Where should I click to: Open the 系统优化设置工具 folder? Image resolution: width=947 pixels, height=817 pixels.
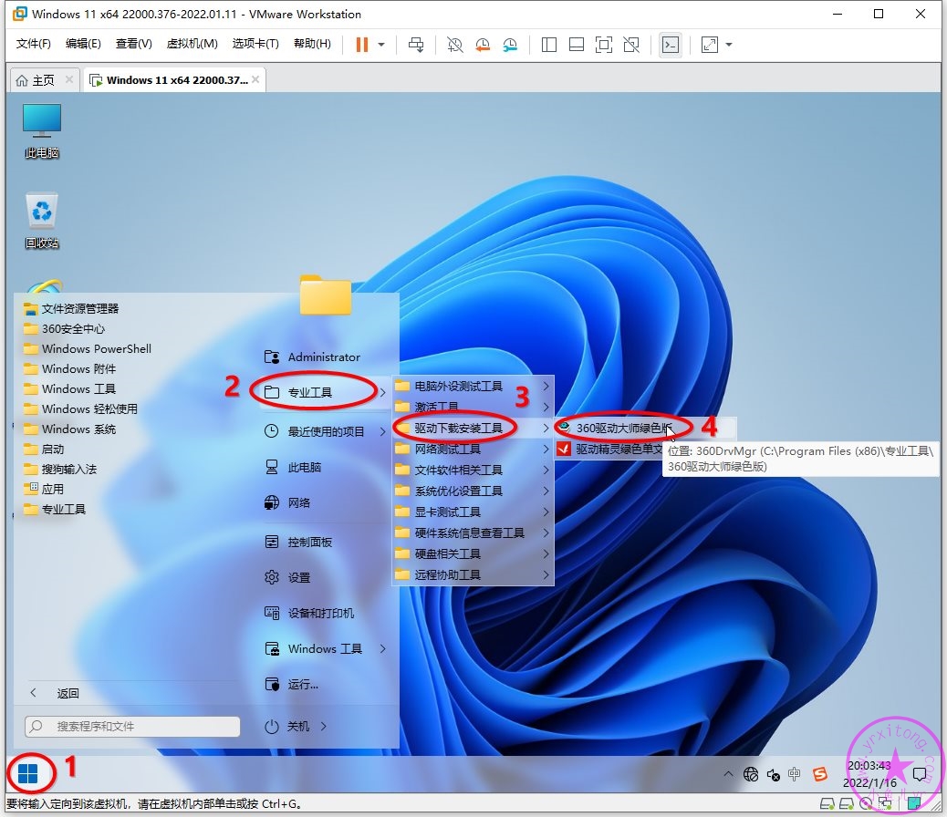click(473, 491)
